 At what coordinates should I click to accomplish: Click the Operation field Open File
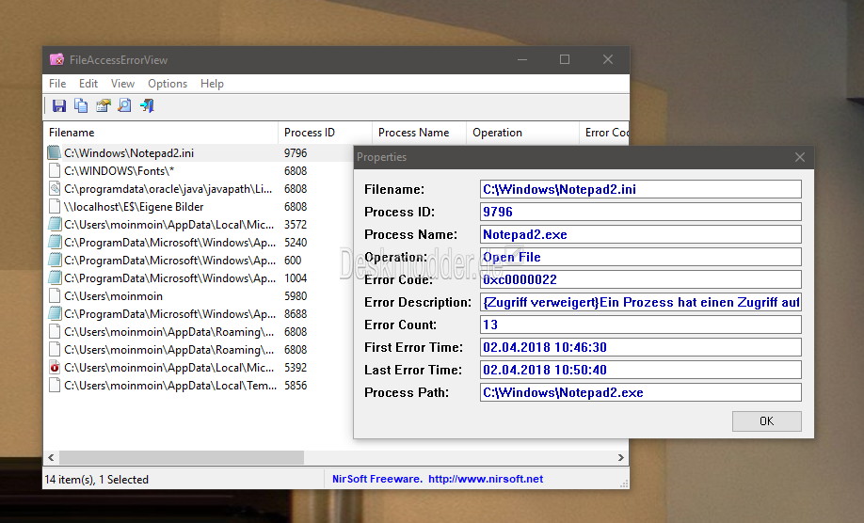(x=640, y=257)
